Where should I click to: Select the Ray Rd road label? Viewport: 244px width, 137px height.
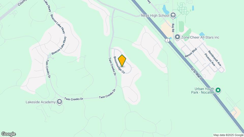[x=173, y=28]
